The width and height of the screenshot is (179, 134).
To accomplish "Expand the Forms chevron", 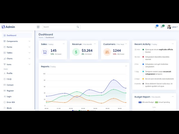I will (x=29, y=47).
